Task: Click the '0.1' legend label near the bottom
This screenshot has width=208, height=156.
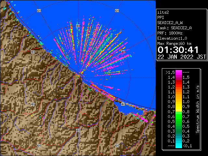Action: pos(171,141)
